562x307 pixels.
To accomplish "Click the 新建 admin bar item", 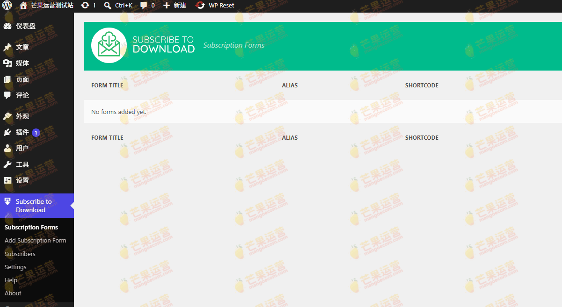I will pyautogui.click(x=180, y=6).
